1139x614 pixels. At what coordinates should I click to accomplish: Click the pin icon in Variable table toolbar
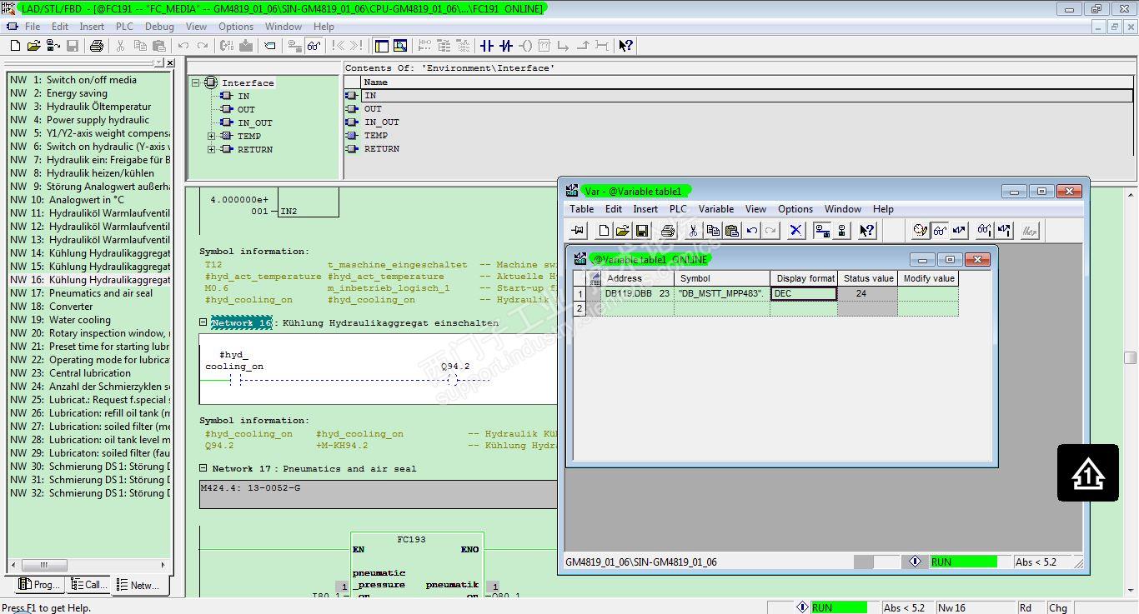[577, 231]
